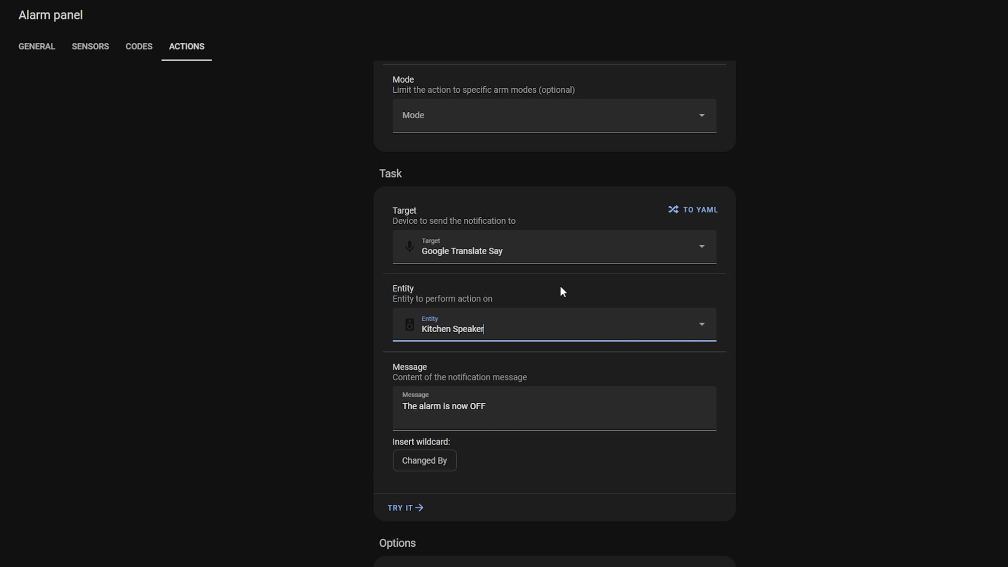Expand the Options section below
The image size is (1008, 567).
pos(397,543)
